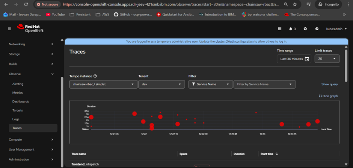
Task: Click the Filter by Service Name input
Action: [x=264, y=84]
